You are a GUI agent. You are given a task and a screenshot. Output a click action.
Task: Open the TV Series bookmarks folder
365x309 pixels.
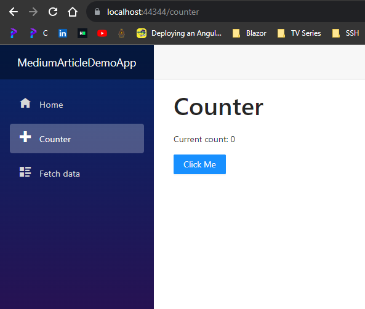[x=299, y=33]
